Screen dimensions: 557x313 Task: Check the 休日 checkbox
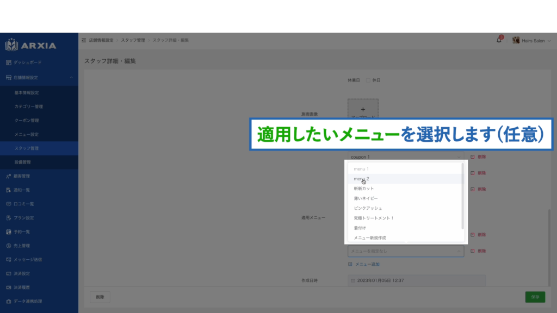tap(368, 80)
